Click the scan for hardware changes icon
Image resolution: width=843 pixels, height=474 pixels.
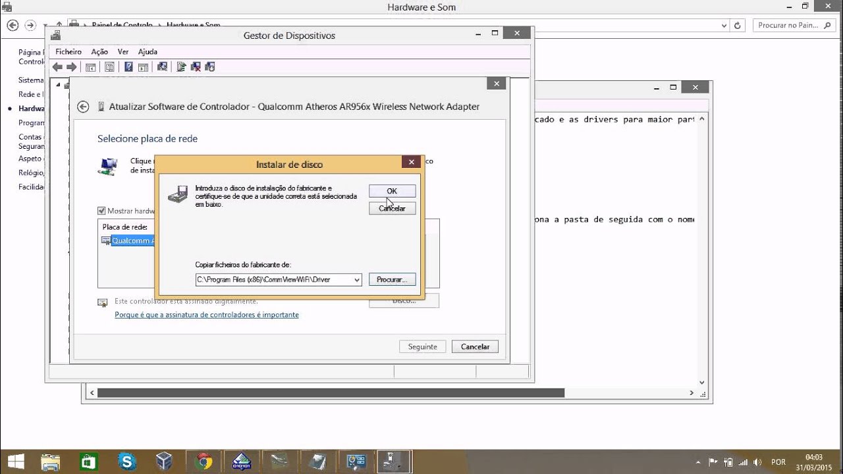162,66
